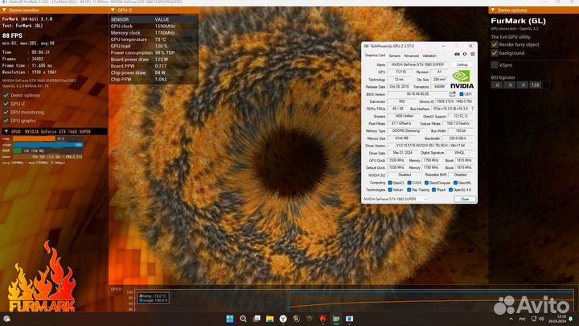Switch to the Advanced tab in GPU-Z

(411, 56)
